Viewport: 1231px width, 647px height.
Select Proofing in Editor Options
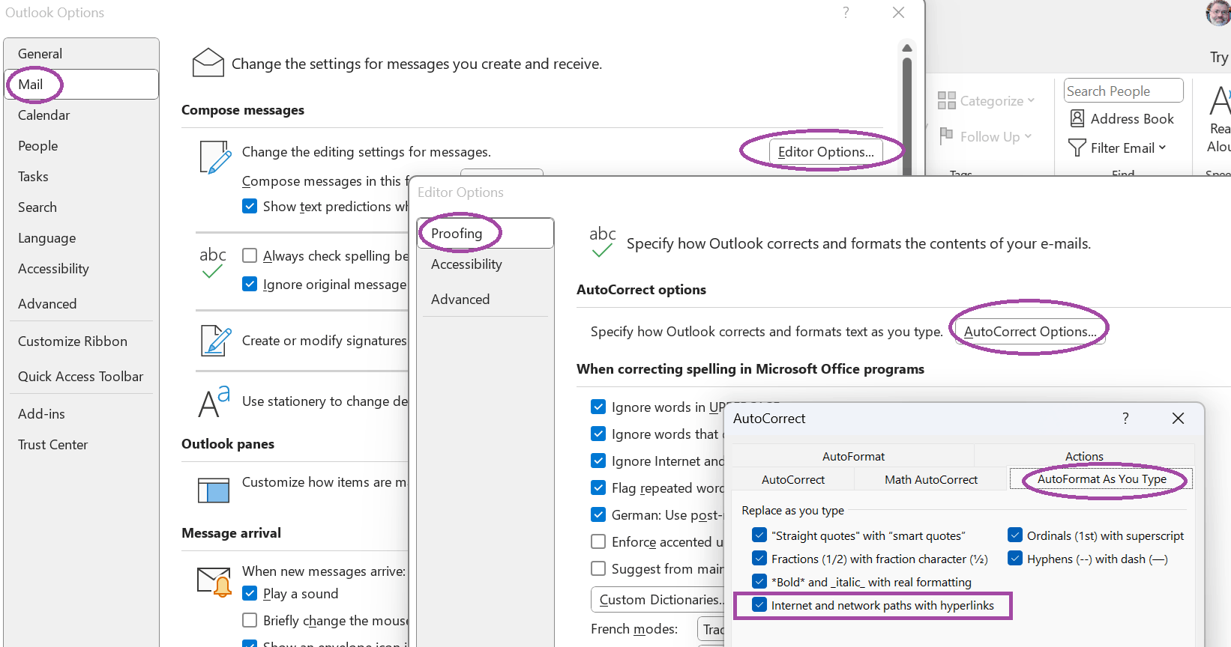tap(485, 233)
